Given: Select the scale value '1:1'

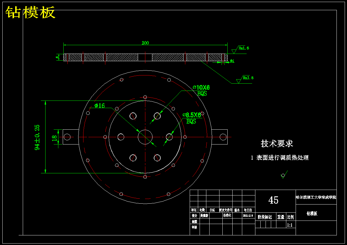Looking at the screenshot, I should (x=290, y=225).
